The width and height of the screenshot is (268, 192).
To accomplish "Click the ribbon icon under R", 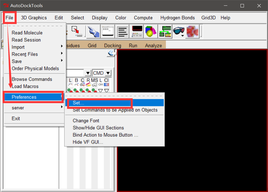I will pos(88,85).
